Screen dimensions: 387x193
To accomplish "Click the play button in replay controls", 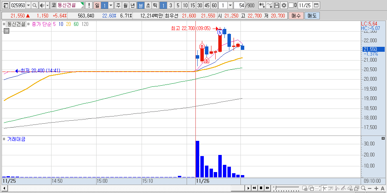I will [248, 188].
